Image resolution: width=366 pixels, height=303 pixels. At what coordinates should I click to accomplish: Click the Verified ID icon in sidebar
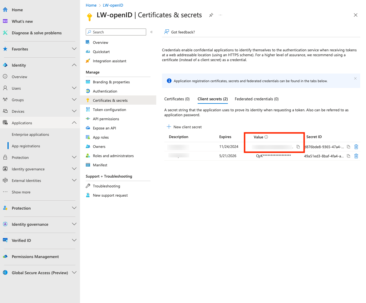tap(5, 240)
